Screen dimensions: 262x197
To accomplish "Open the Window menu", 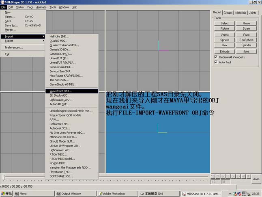I will point(64,7).
